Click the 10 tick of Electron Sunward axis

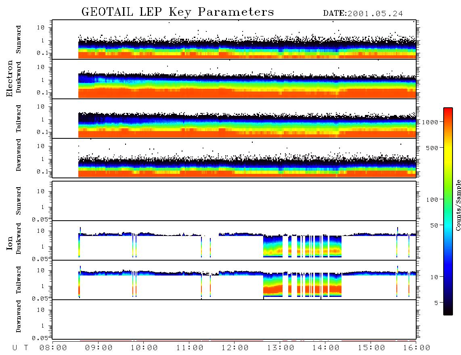pos(41,27)
